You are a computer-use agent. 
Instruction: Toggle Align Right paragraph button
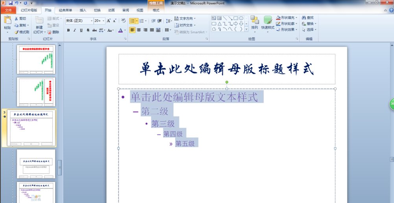coord(145,30)
